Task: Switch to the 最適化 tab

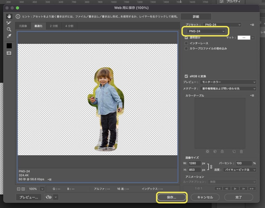Action: (38, 26)
